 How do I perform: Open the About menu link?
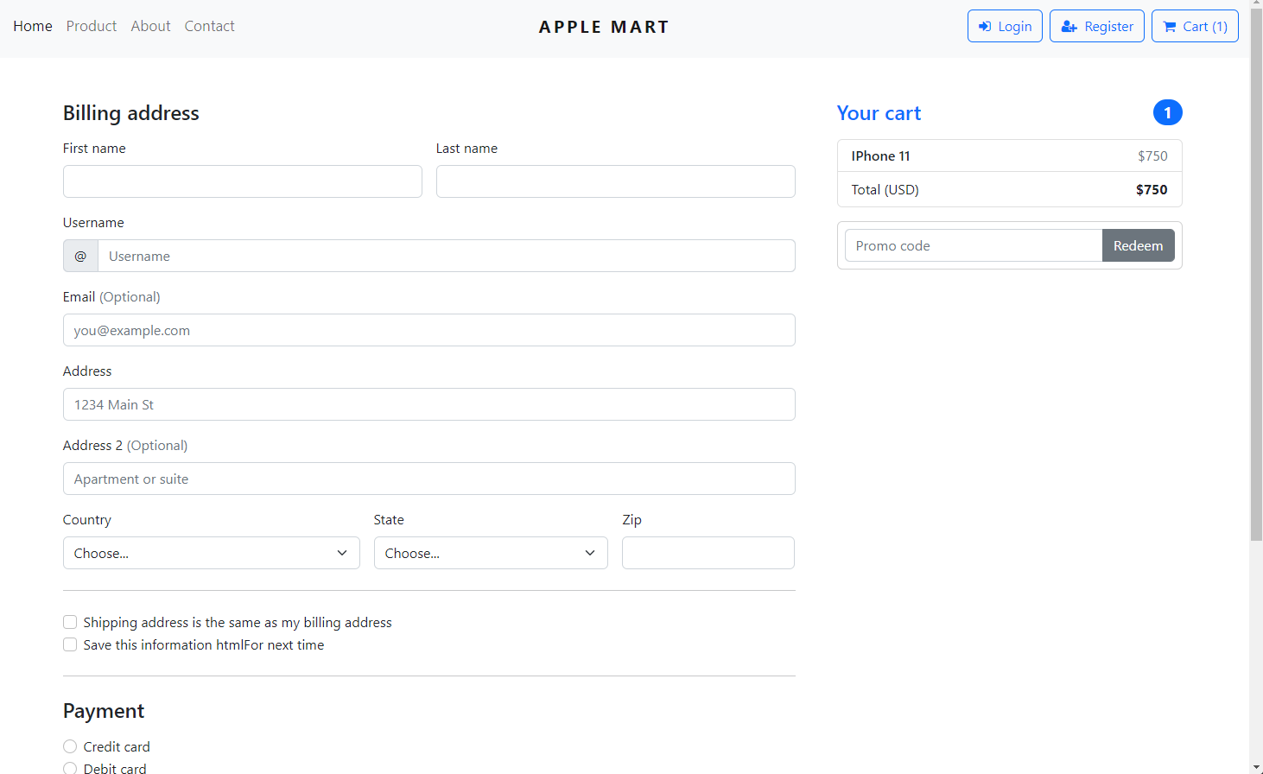[150, 26]
